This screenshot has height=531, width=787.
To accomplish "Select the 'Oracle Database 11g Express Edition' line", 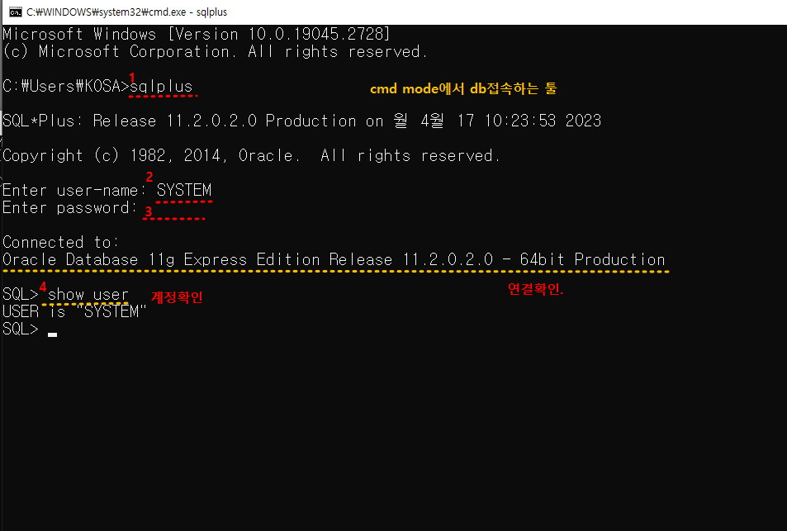I will coord(334,260).
